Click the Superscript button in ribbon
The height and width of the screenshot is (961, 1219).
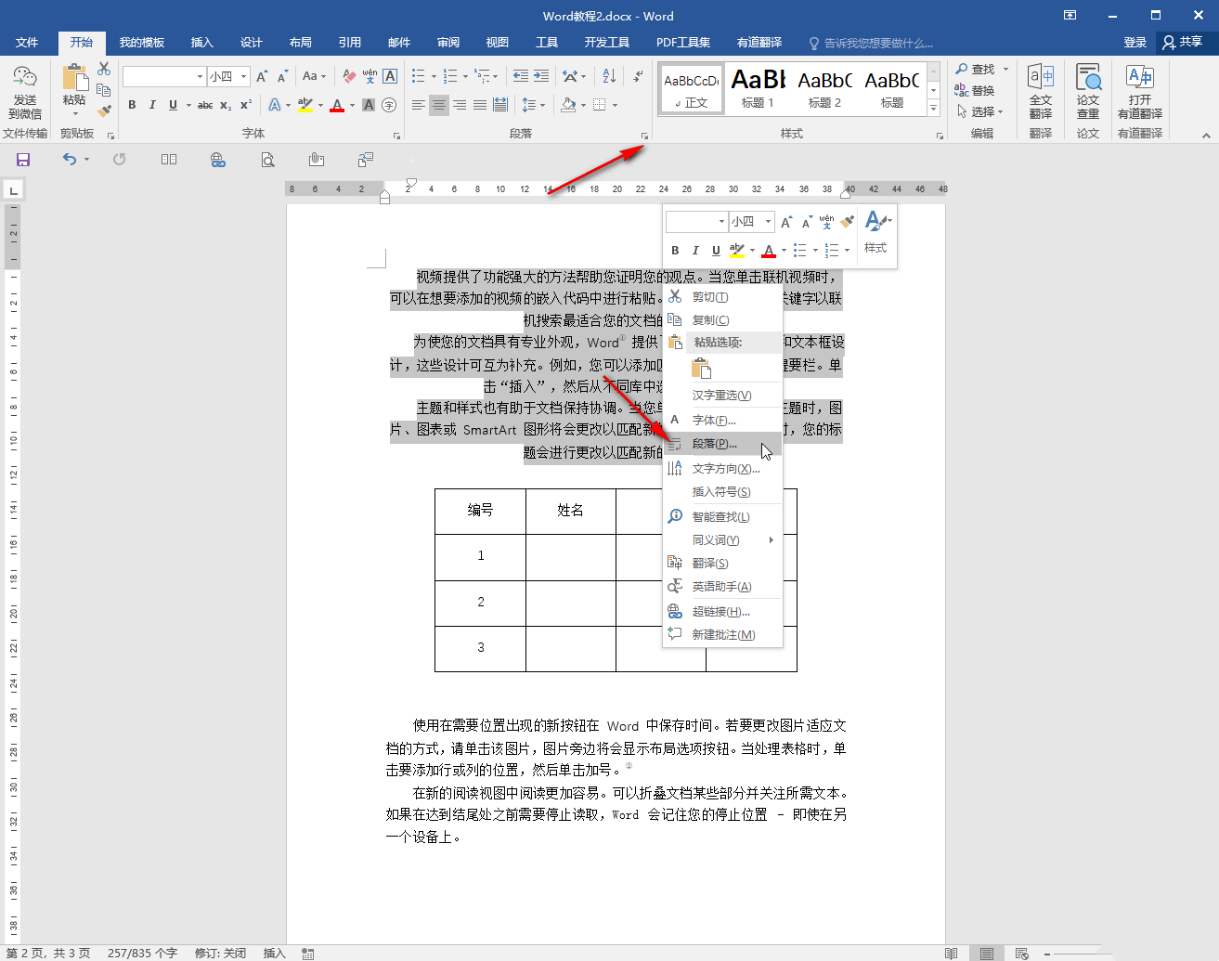pyautogui.click(x=246, y=105)
